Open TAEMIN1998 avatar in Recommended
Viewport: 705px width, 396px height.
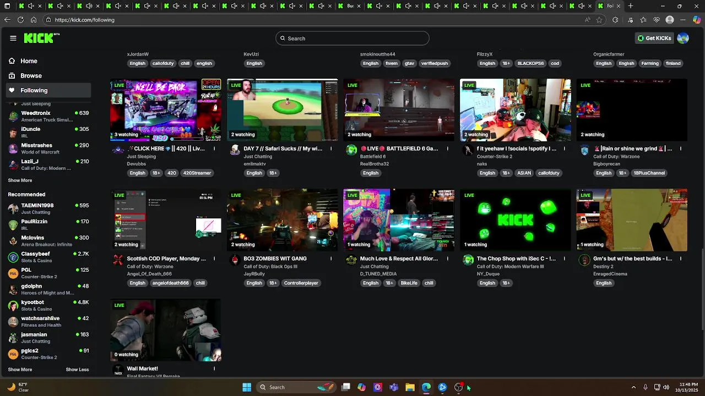tap(13, 208)
